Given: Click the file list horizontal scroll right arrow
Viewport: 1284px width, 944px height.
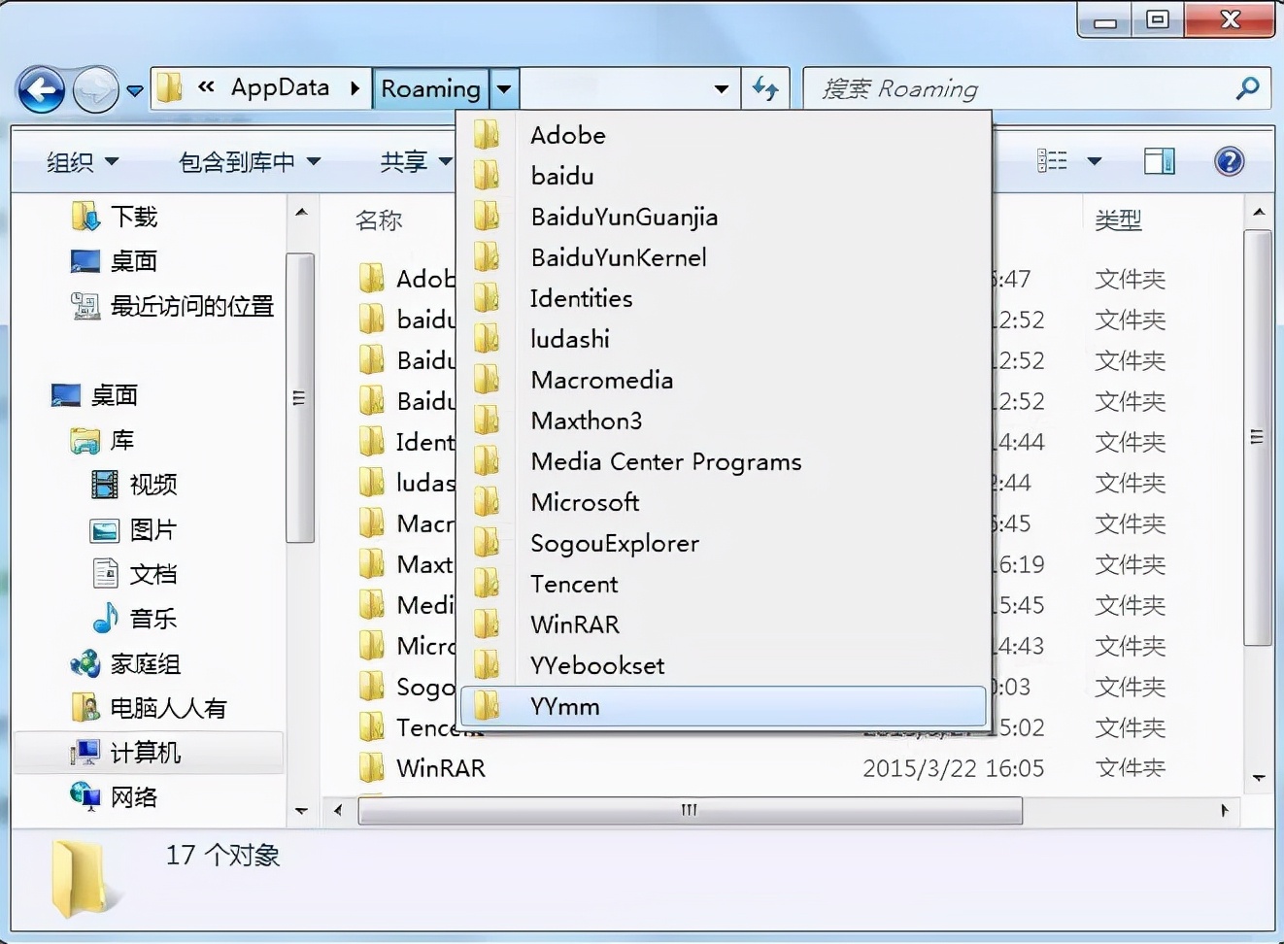Looking at the screenshot, I should [x=1224, y=810].
